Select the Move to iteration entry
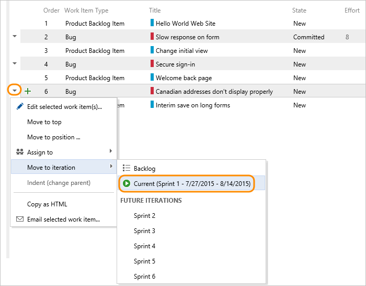Screen dimensions: 366x286 point(64,167)
